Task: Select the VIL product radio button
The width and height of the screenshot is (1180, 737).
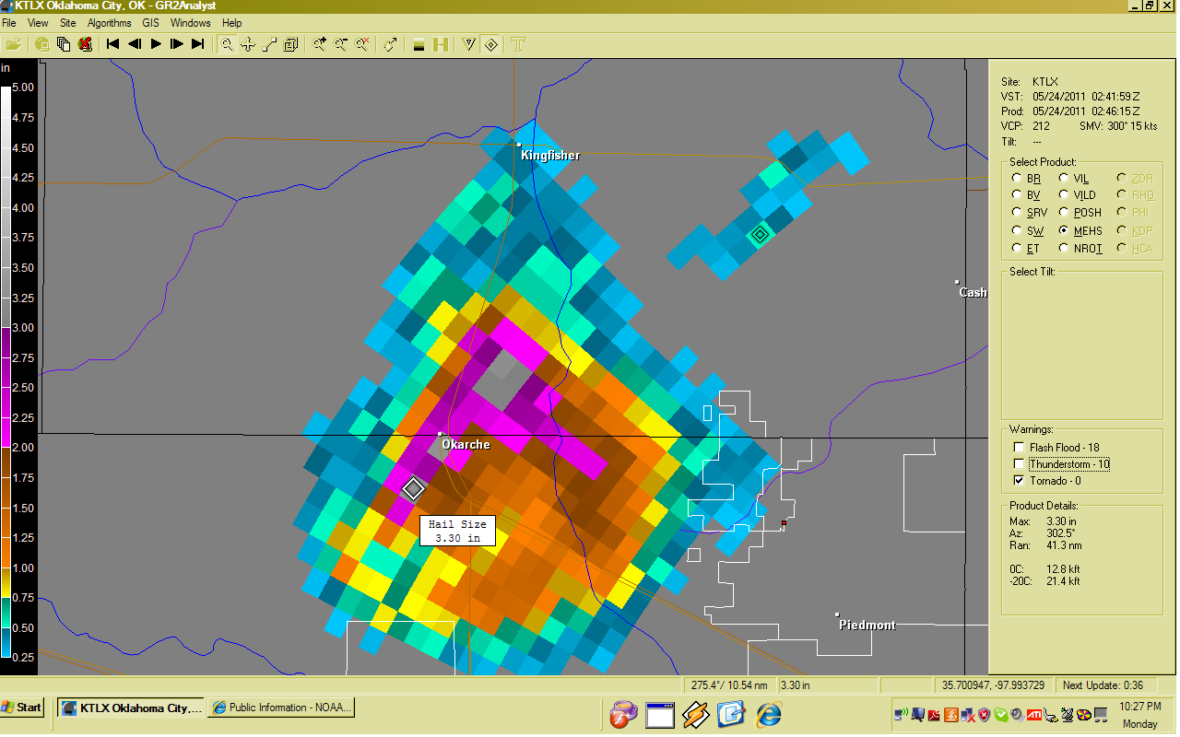Action: point(1064,178)
